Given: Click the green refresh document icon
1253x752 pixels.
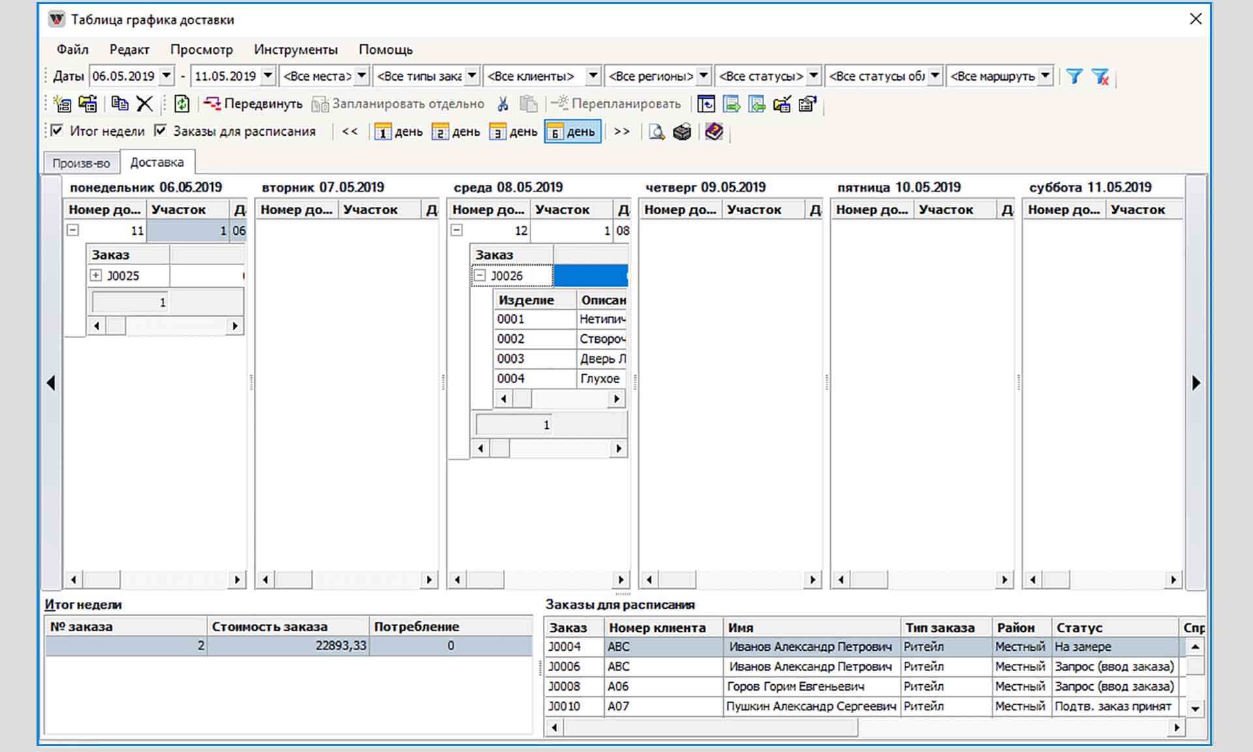Looking at the screenshot, I should pyautogui.click(x=182, y=104).
